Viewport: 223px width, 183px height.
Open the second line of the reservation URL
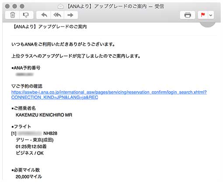(55, 98)
